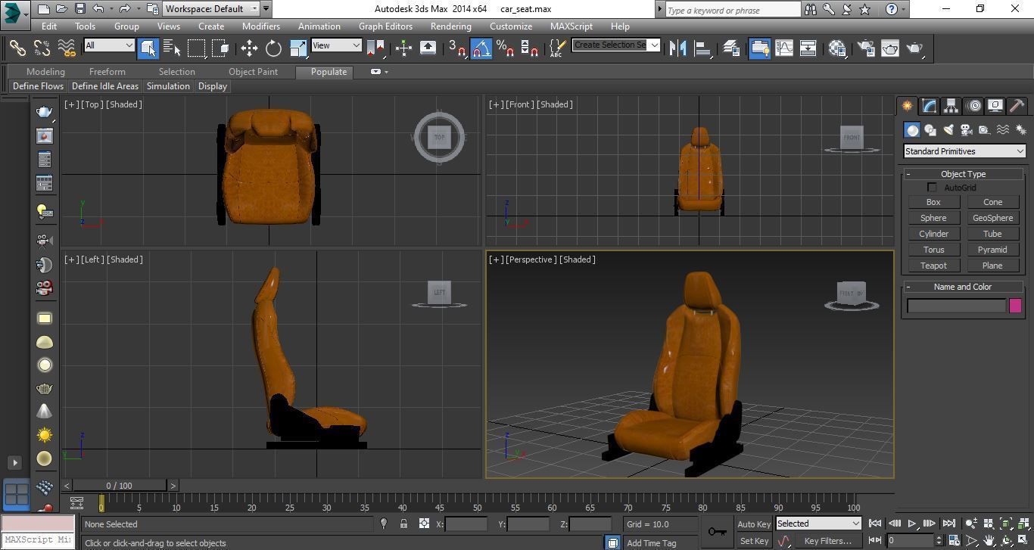Toggle Absolute/Offset transform type-in mode
This screenshot has height=550, width=1034.
(x=424, y=524)
